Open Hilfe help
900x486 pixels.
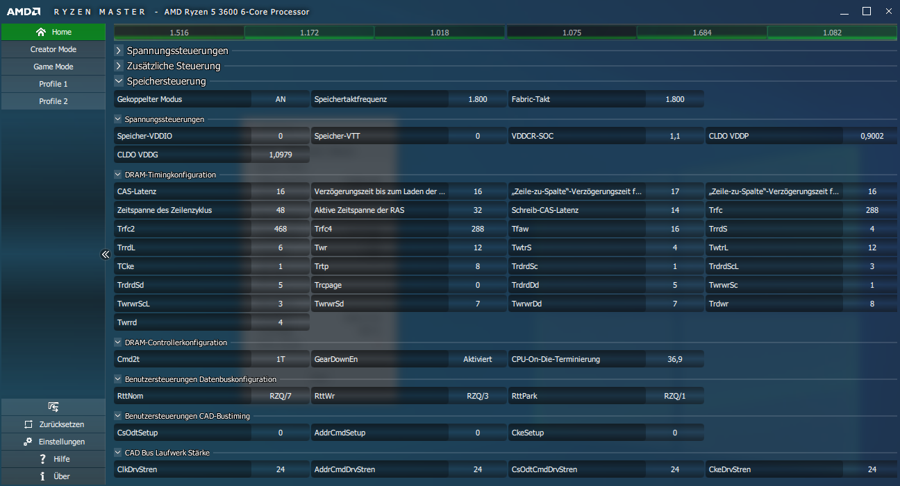(x=53, y=459)
